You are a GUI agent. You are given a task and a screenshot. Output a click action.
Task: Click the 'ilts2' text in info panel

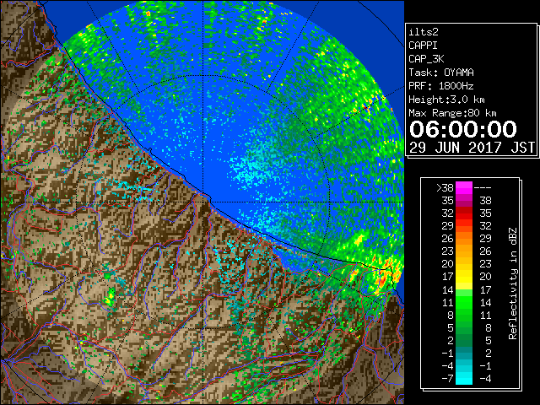pyautogui.click(x=424, y=32)
